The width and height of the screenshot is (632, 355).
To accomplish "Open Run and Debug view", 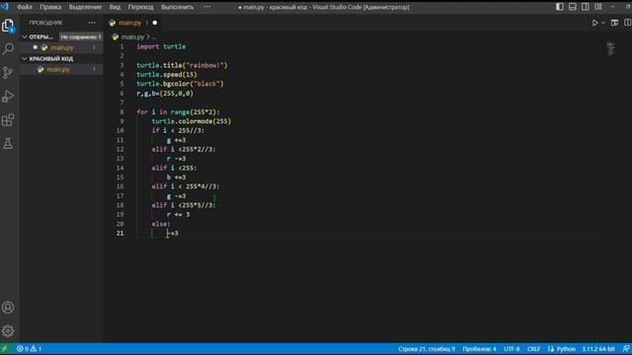I will [8, 97].
